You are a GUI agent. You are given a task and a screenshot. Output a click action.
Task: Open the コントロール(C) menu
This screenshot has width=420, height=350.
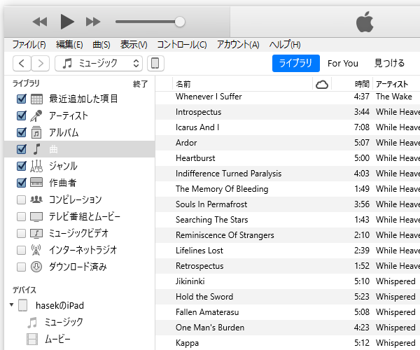(x=182, y=45)
